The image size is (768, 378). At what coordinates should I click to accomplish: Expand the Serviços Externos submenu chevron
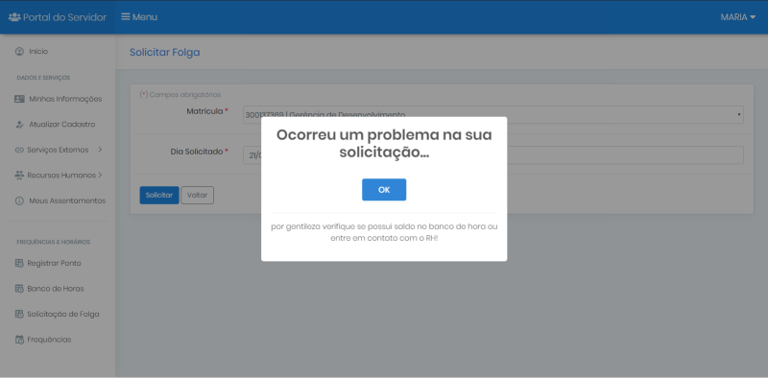pyautogui.click(x=100, y=150)
